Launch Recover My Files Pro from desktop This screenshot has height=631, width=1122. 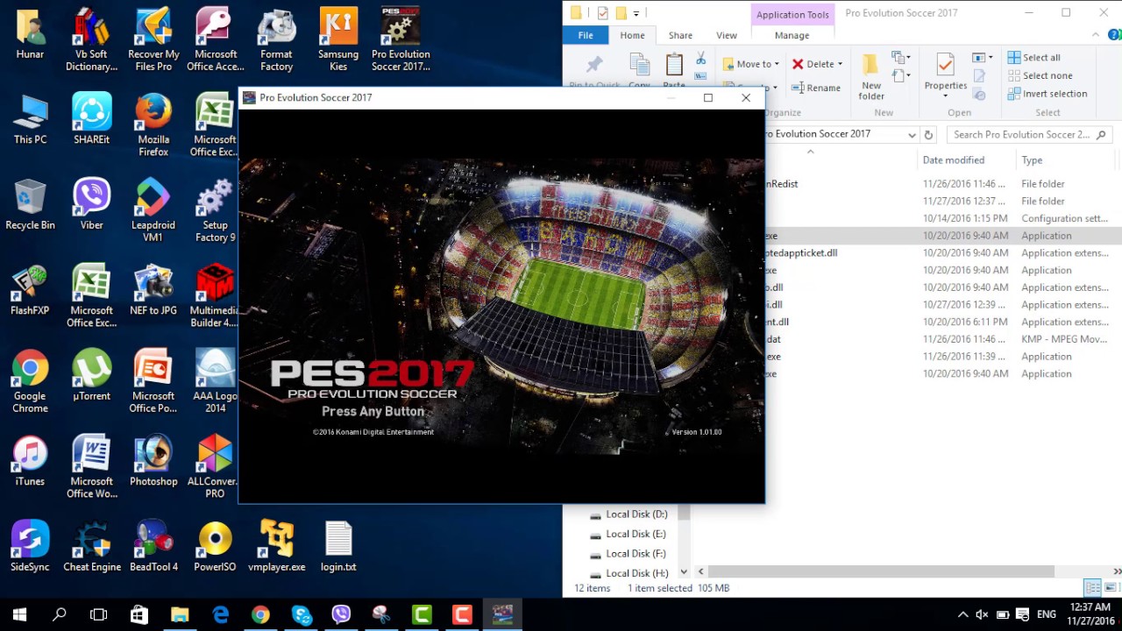pos(153,39)
